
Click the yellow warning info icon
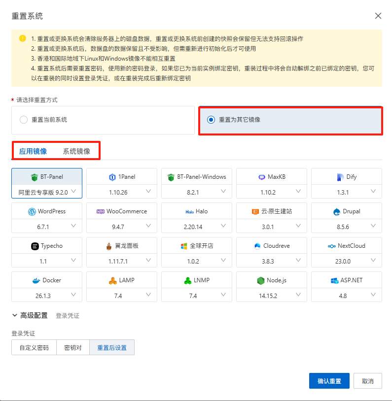(x=23, y=38)
